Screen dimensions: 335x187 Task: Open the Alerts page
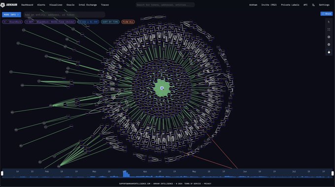[41, 5]
